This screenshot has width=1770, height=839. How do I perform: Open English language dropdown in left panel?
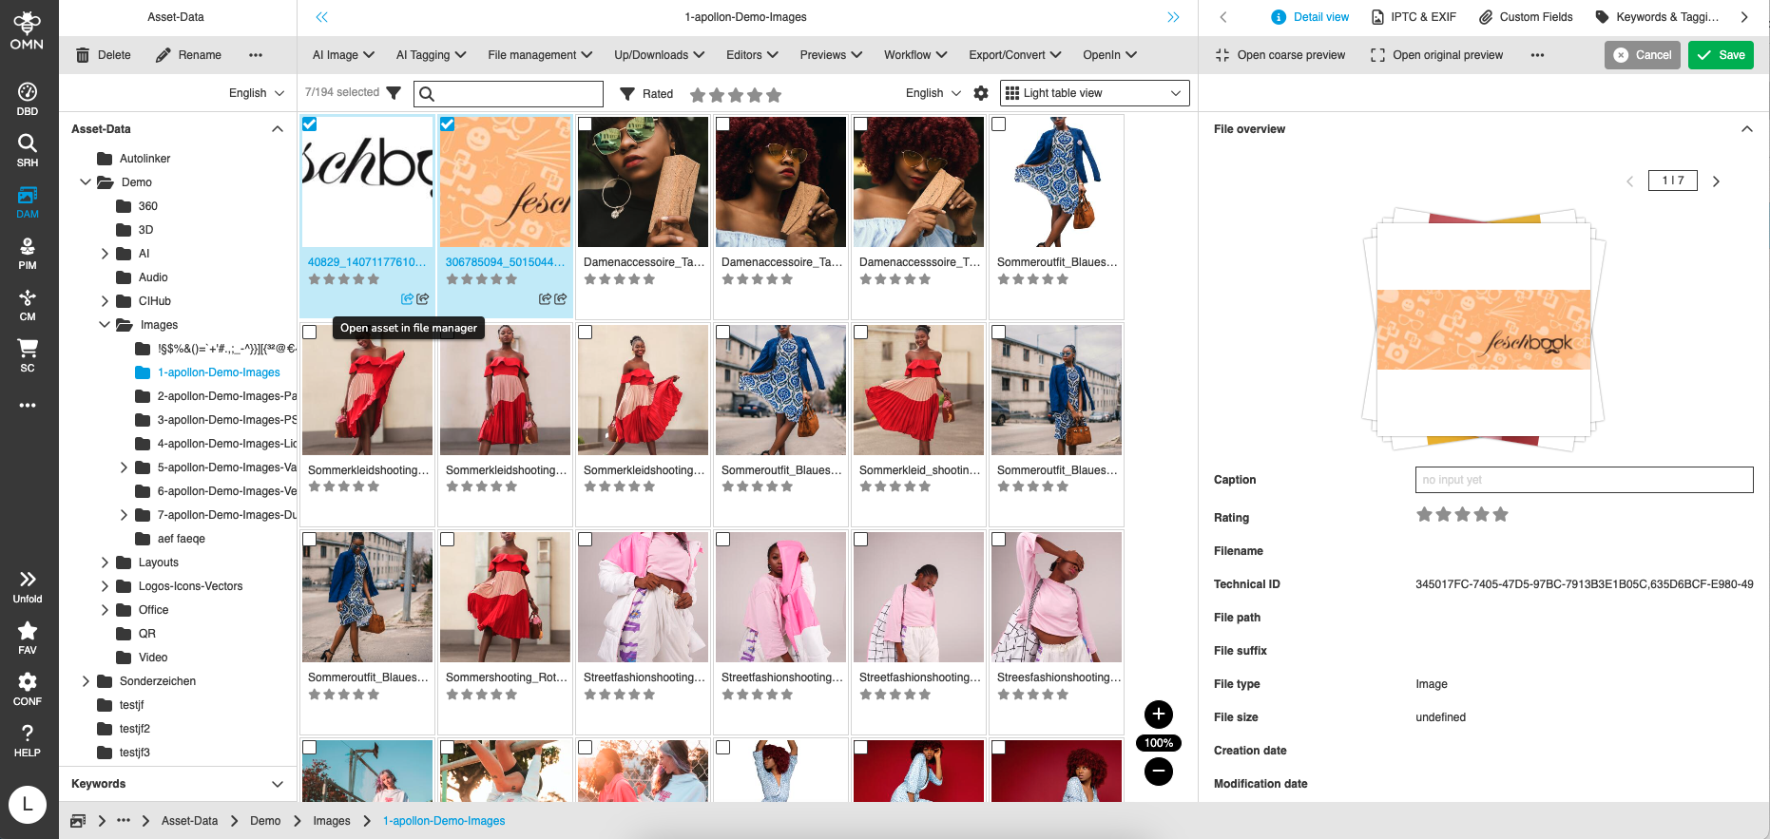257,93
